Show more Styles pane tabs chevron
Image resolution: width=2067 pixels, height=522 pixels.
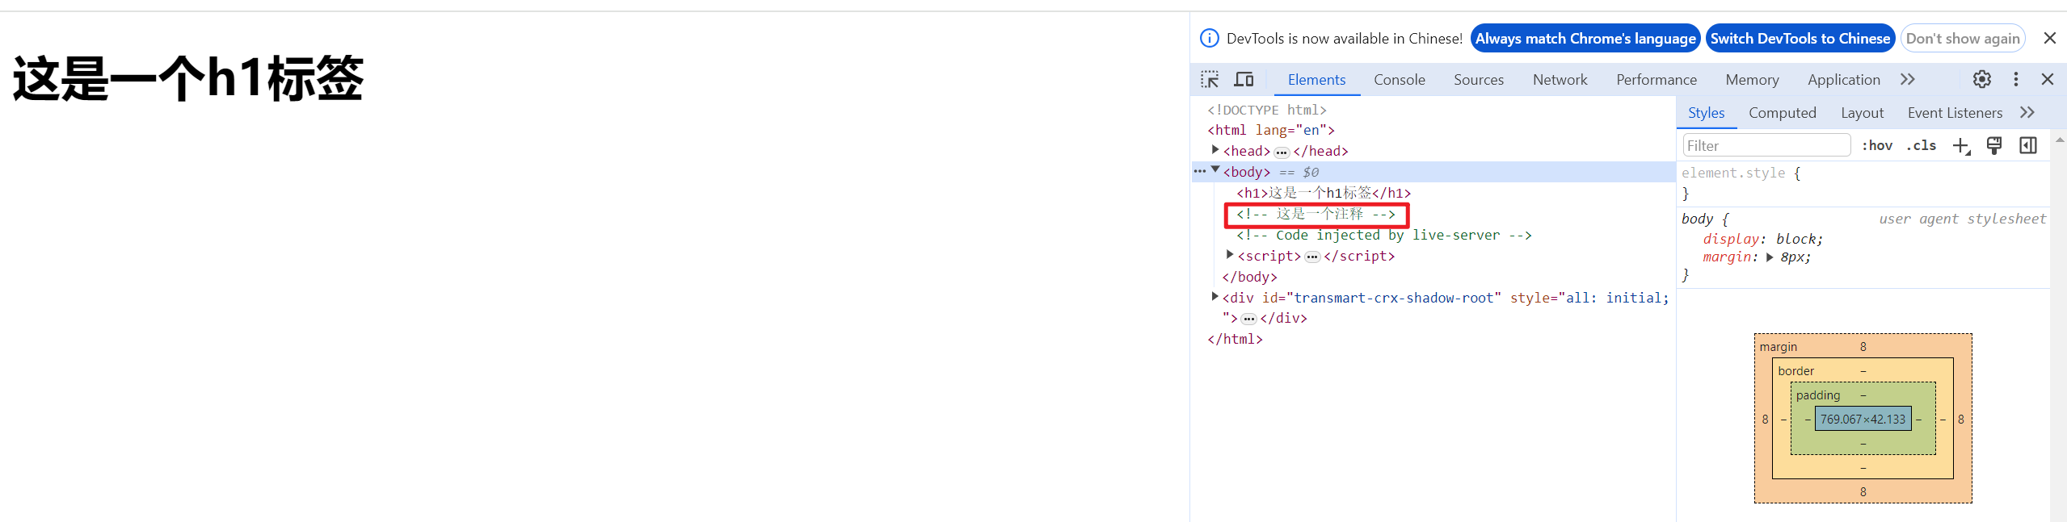tap(2027, 112)
